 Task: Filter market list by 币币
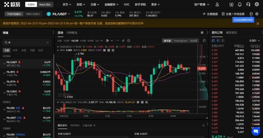click(x=15, y=50)
